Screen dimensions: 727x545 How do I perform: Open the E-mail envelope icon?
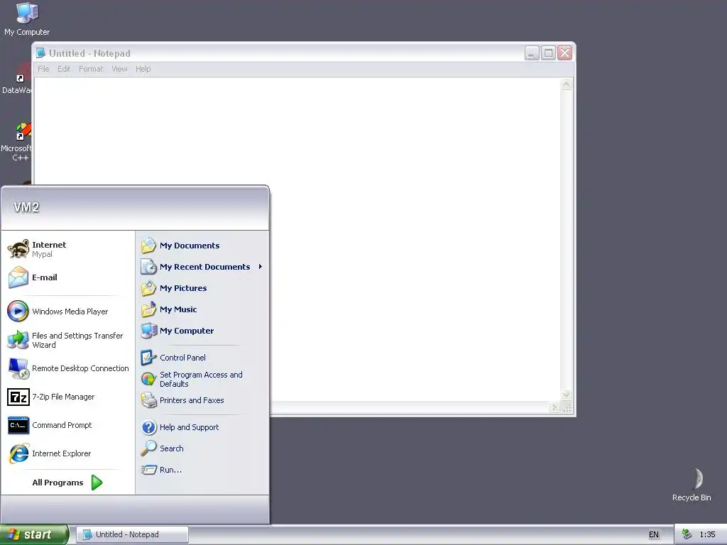point(18,277)
